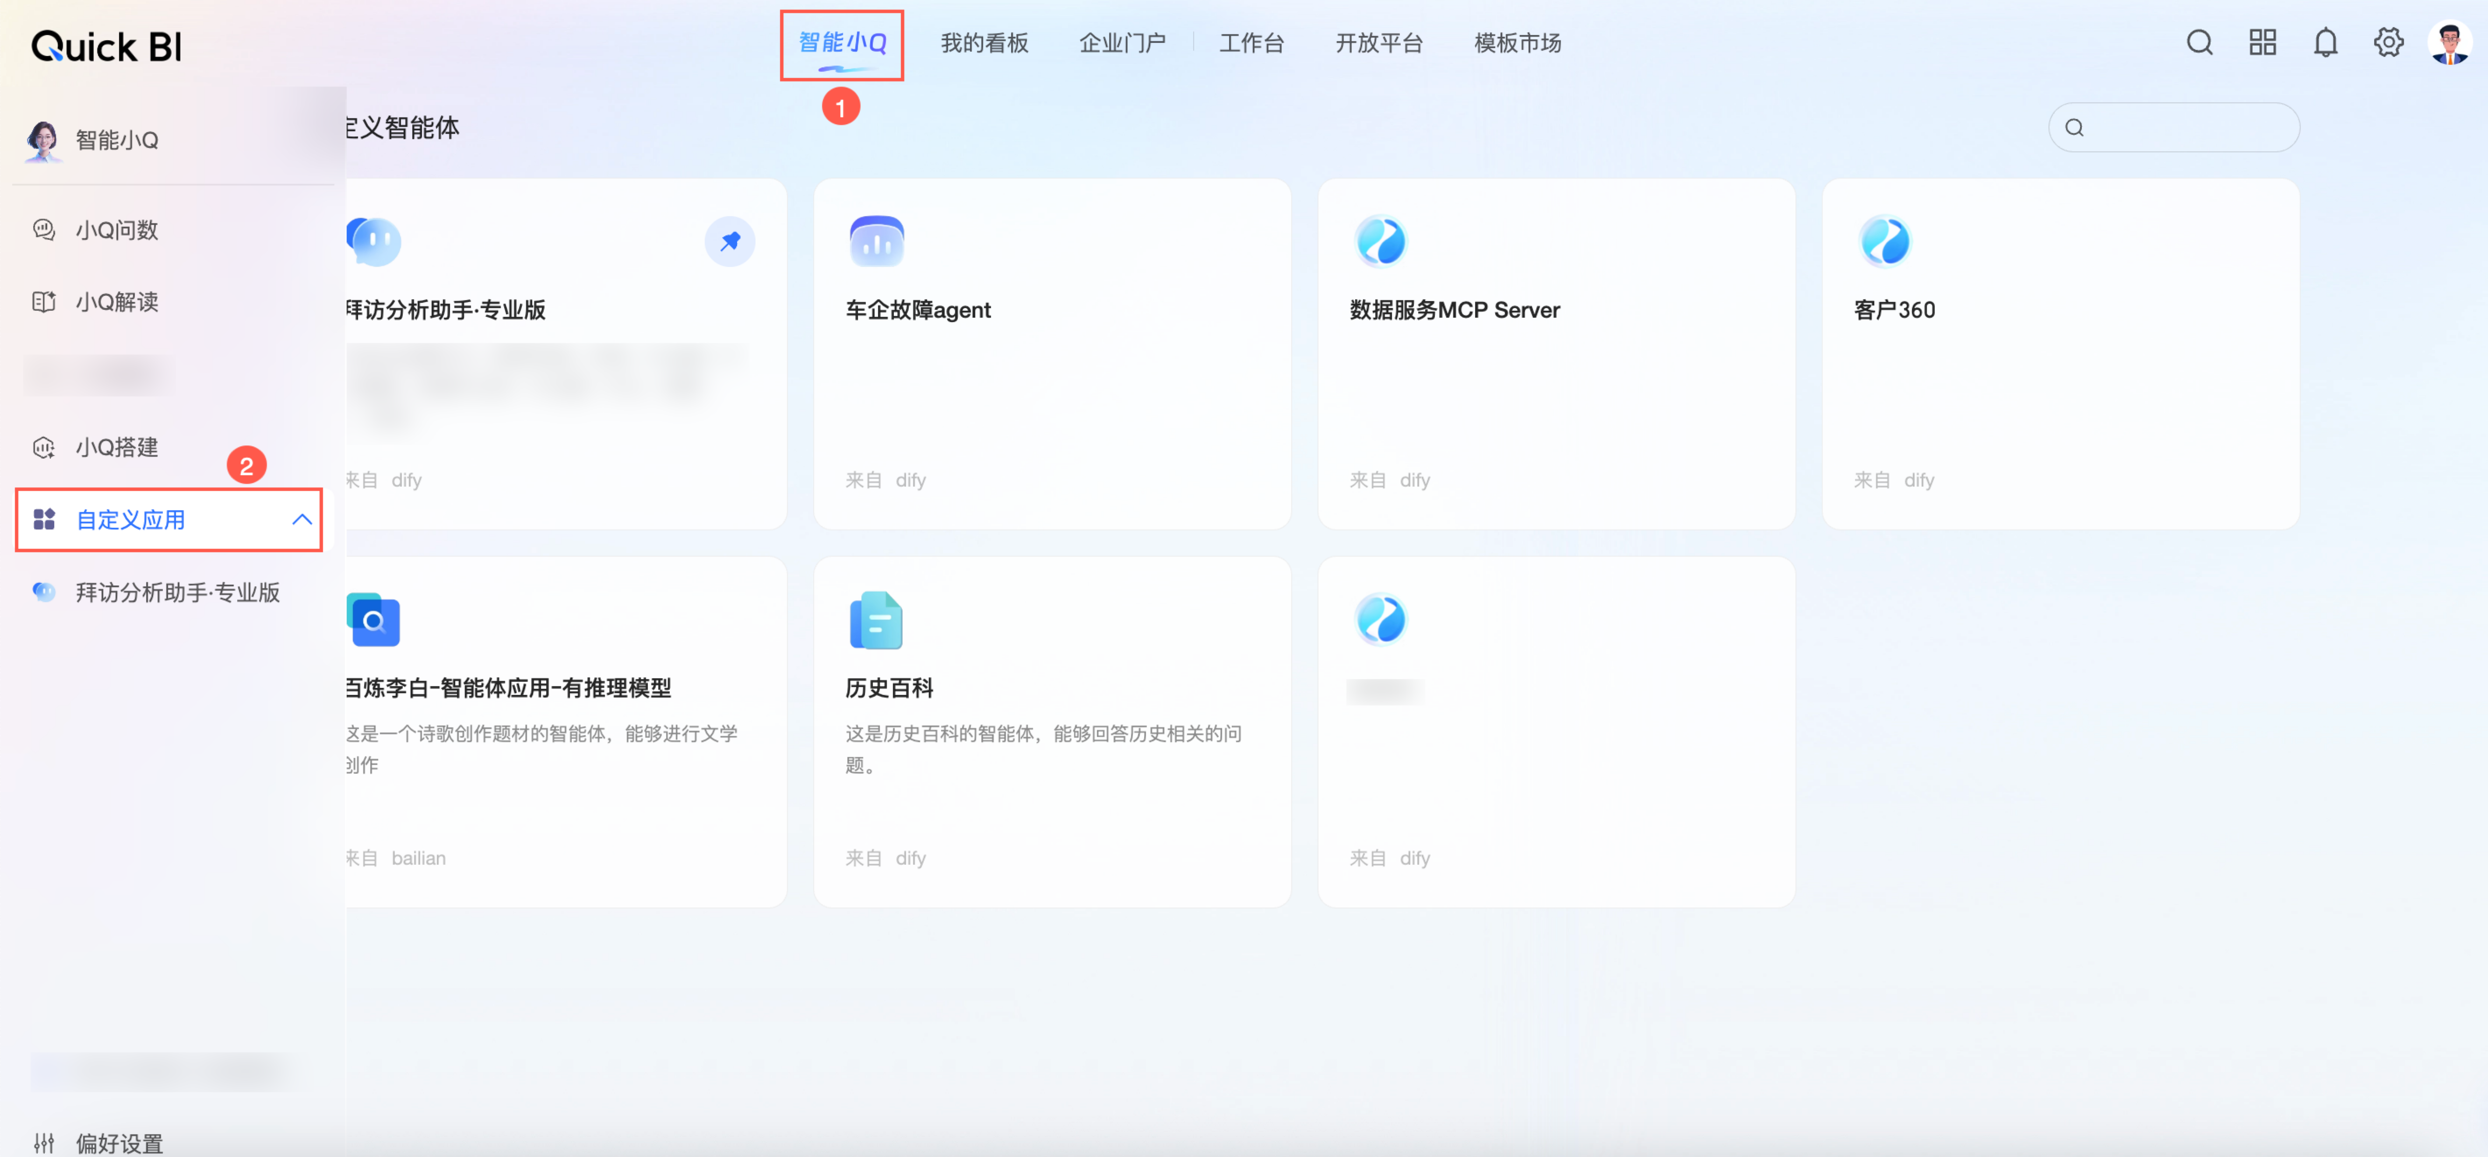The image size is (2488, 1157).
Task: Click the 客户360 card icon
Action: tap(1884, 241)
